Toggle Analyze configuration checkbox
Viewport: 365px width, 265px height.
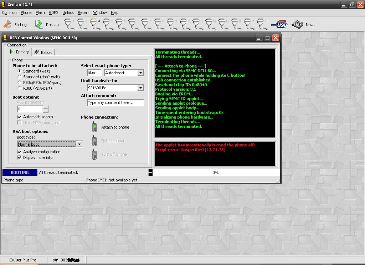19,152
